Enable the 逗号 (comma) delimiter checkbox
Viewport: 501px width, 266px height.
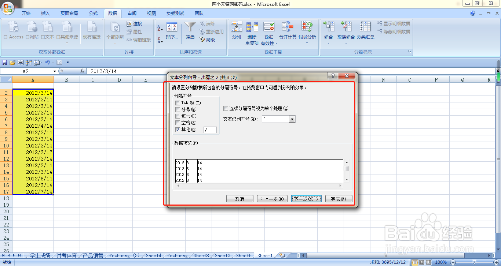[178, 116]
